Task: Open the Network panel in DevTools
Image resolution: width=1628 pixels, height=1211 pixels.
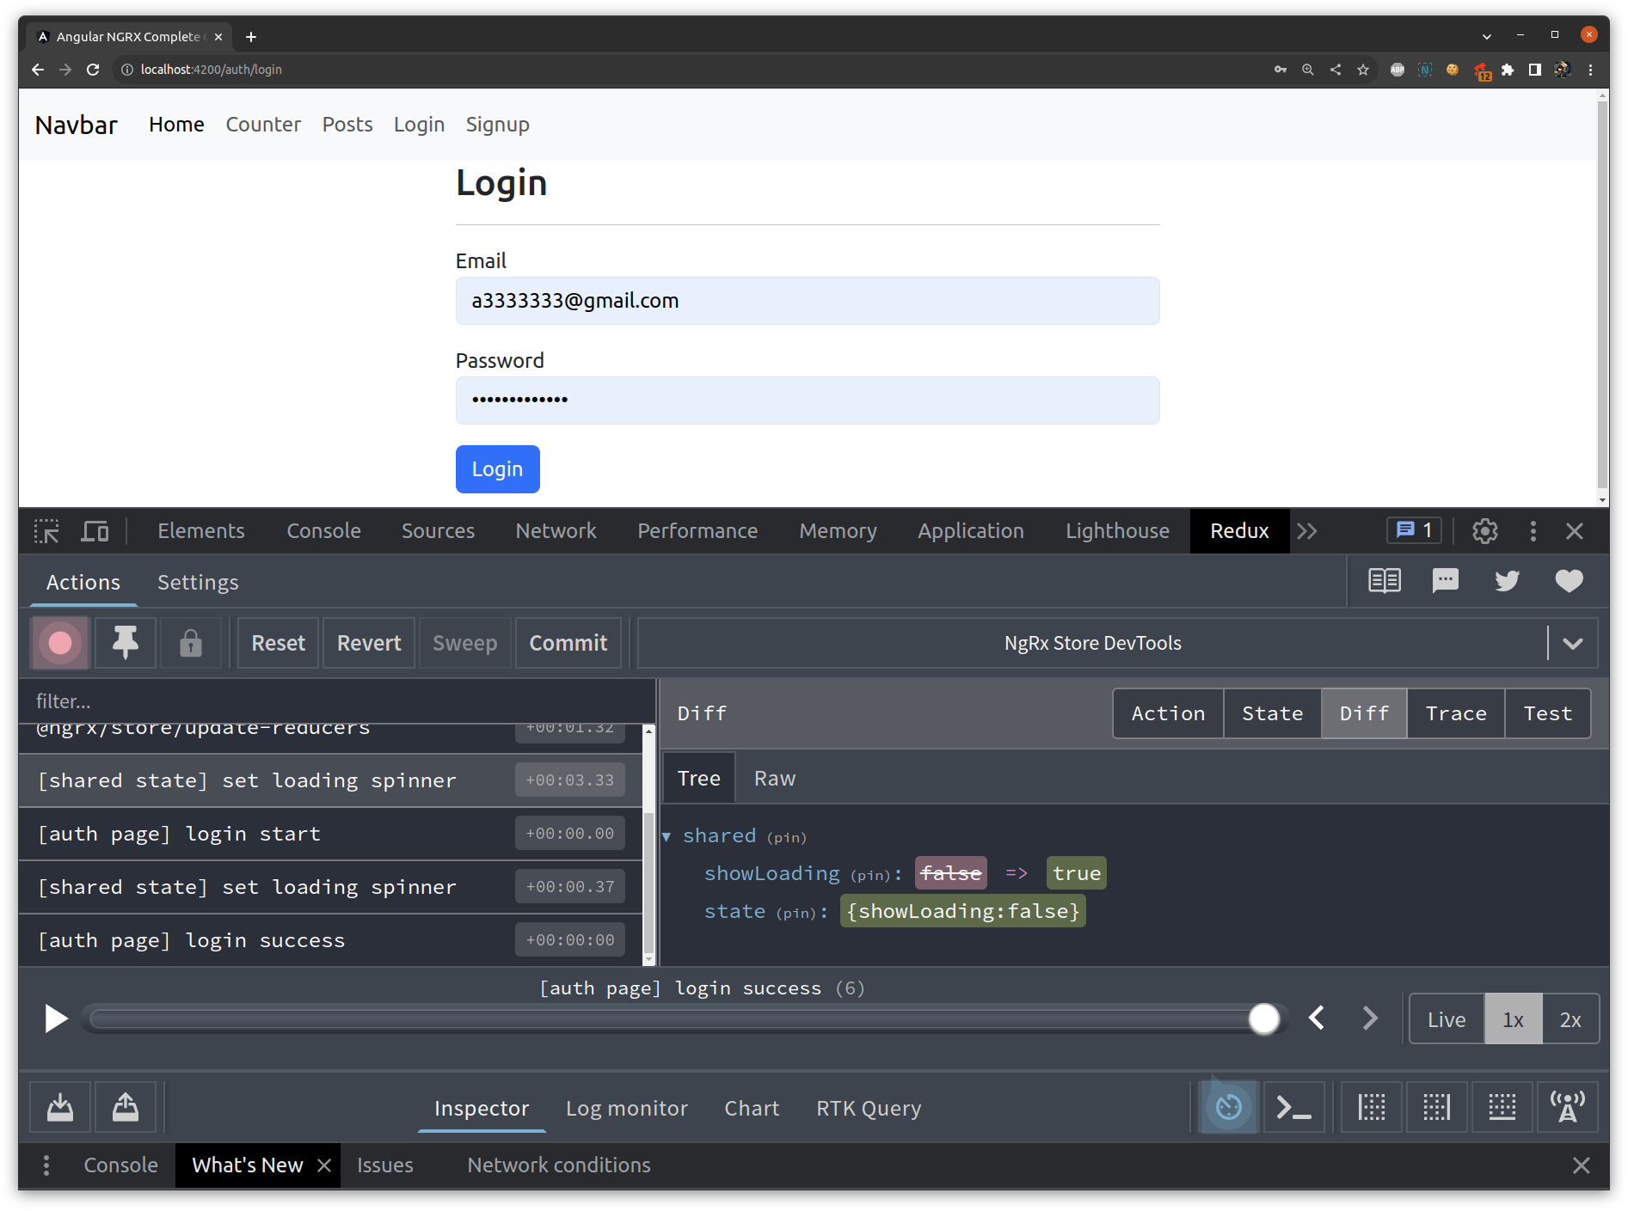Action: click(x=556, y=530)
